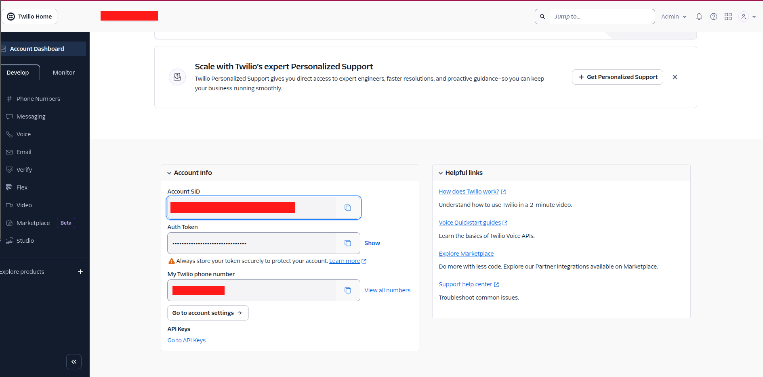Collapse the Account Info section
The height and width of the screenshot is (377, 763).
pyautogui.click(x=169, y=173)
